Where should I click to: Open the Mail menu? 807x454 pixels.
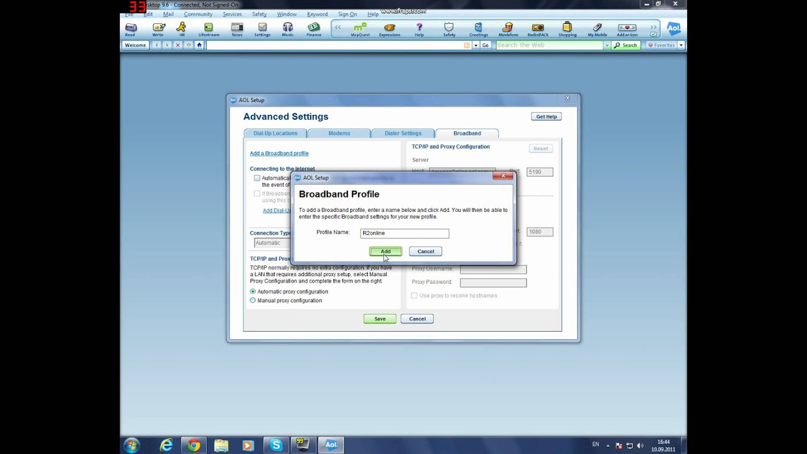[168, 14]
